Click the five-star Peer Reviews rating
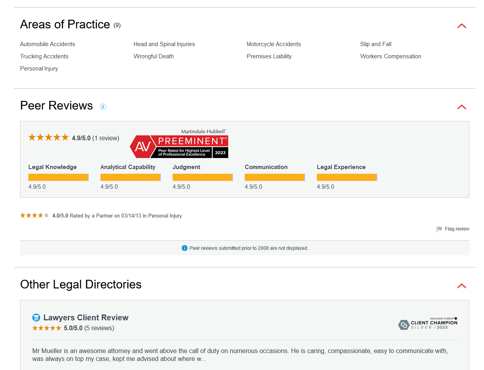Screen dimensions: 484x370 pos(48,138)
